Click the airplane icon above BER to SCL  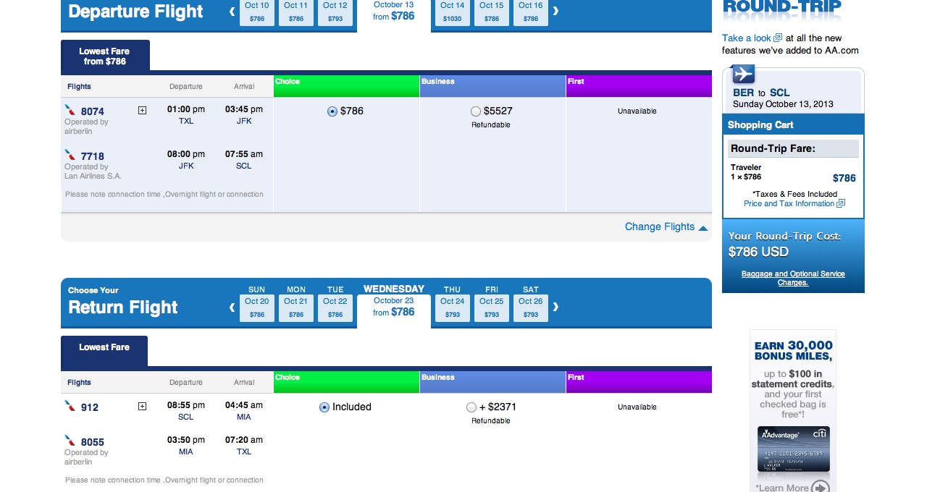743,75
